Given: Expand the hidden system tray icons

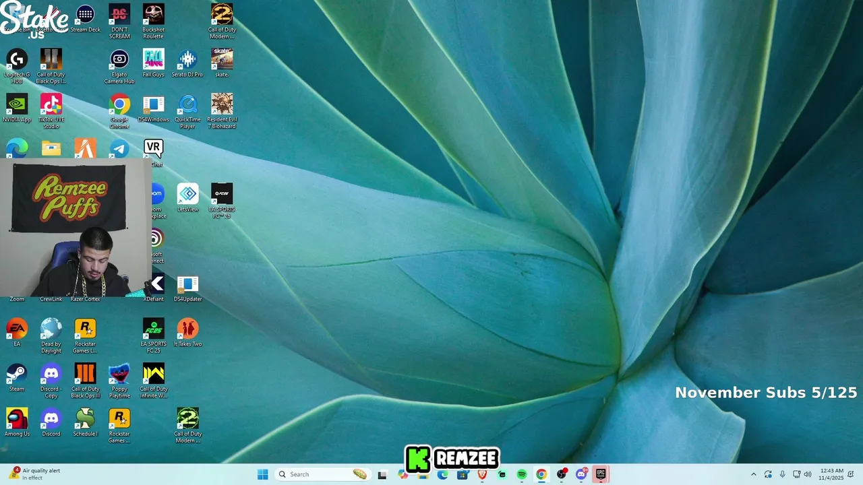Looking at the screenshot, I should pyautogui.click(x=754, y=474).
